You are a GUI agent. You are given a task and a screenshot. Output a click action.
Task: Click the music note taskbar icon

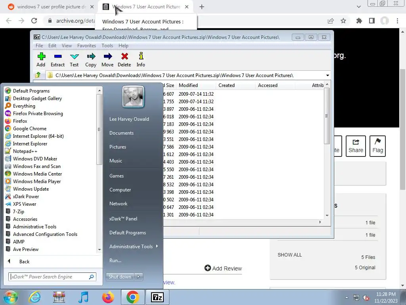pos(83,297)
